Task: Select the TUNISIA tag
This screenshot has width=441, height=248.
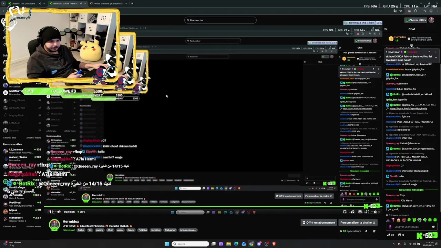Action: 143,230
